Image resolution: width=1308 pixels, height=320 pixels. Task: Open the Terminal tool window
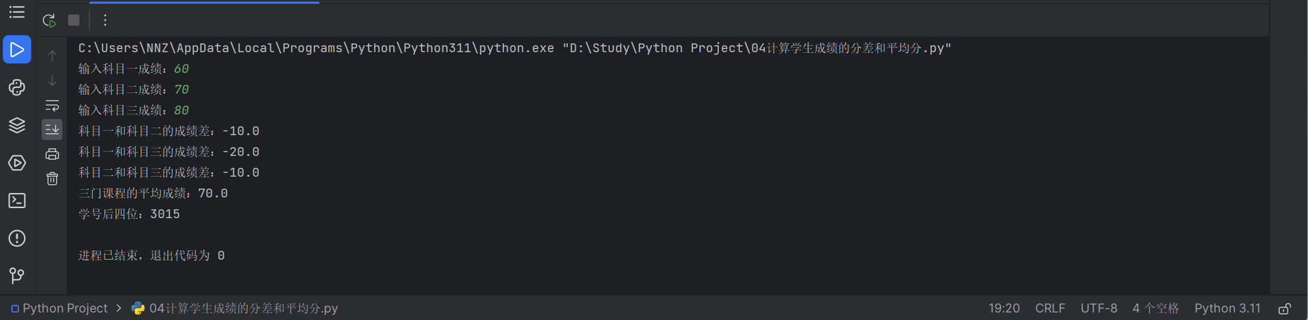tap(17, 201)
